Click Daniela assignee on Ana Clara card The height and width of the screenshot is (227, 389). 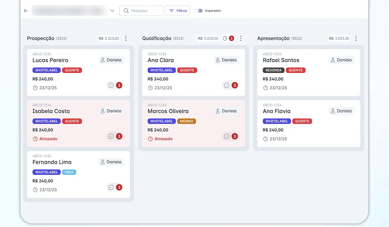226,60
